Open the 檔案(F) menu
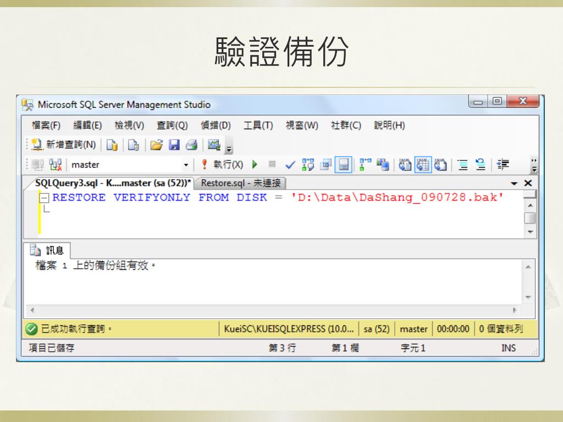 click(x=46, y=125)
